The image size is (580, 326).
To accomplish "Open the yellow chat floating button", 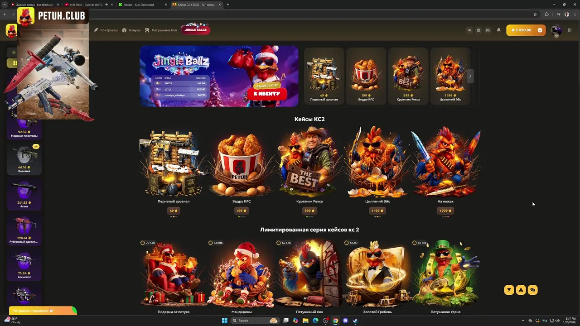I will (533, 290).
